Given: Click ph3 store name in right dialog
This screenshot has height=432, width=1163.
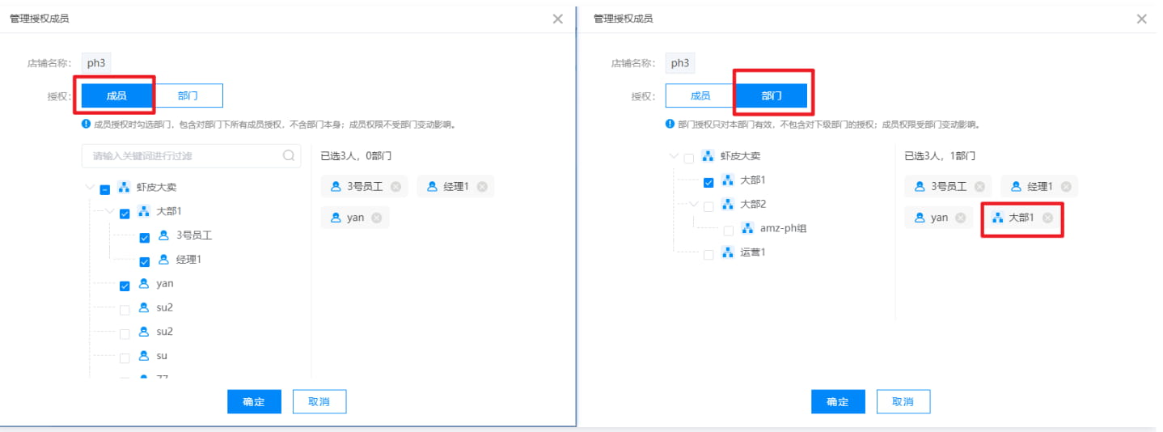Looking at the screenshot, I should [x=680, y=63].
